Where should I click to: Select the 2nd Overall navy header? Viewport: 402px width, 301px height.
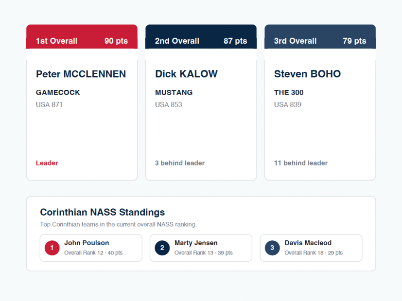pyautogui.click(x=201, y=37)
